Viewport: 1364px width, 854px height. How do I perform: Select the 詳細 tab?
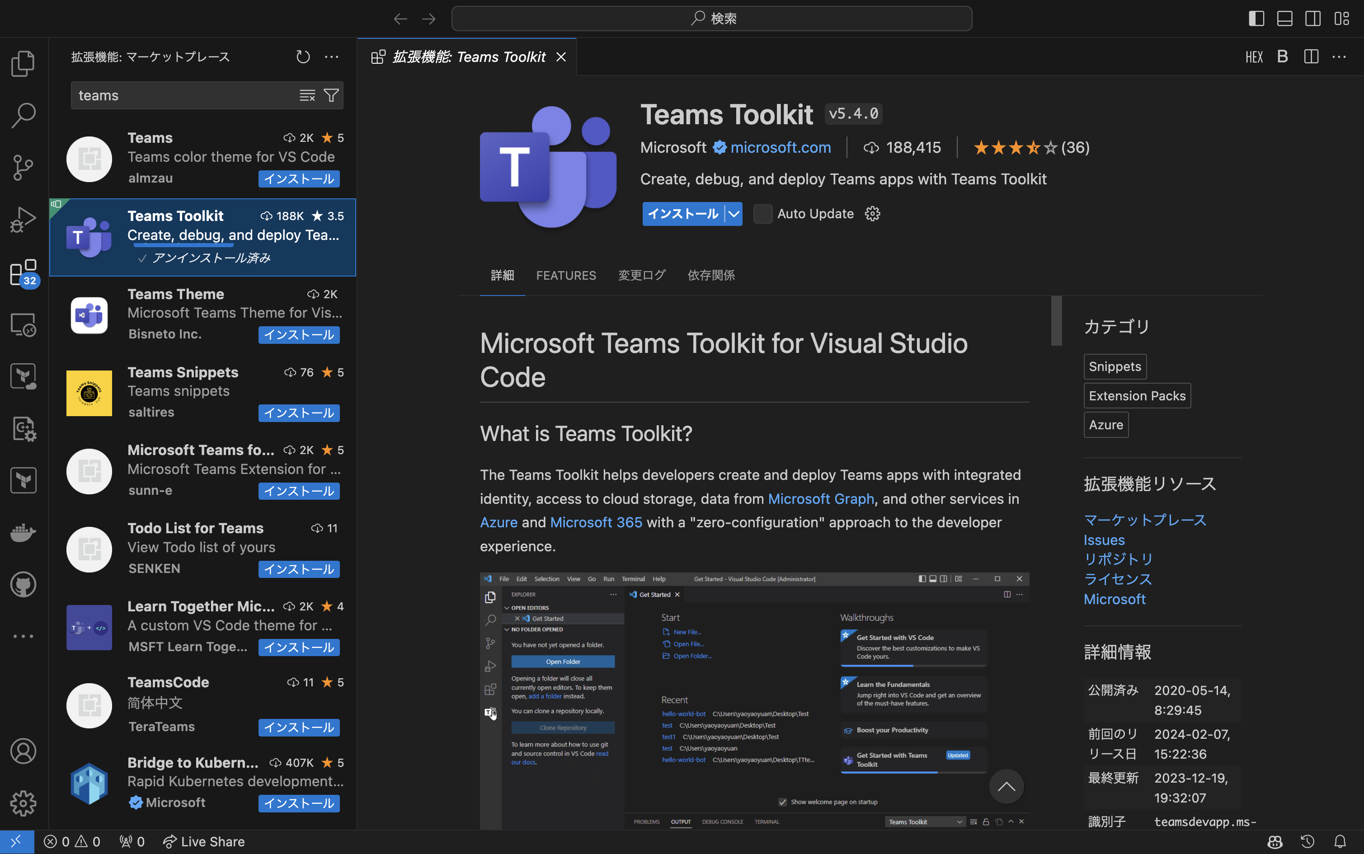(502, 276)
